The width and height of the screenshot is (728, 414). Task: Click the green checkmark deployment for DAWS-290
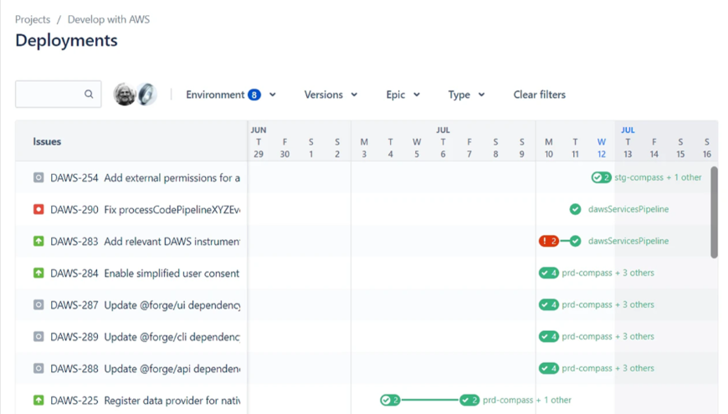point(575,209)
